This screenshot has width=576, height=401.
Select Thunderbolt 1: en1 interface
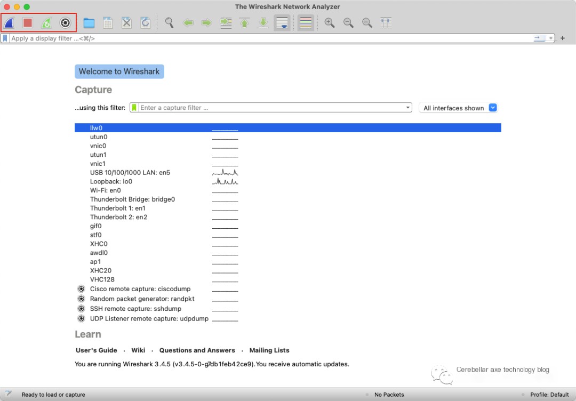[x=287, y=208]
